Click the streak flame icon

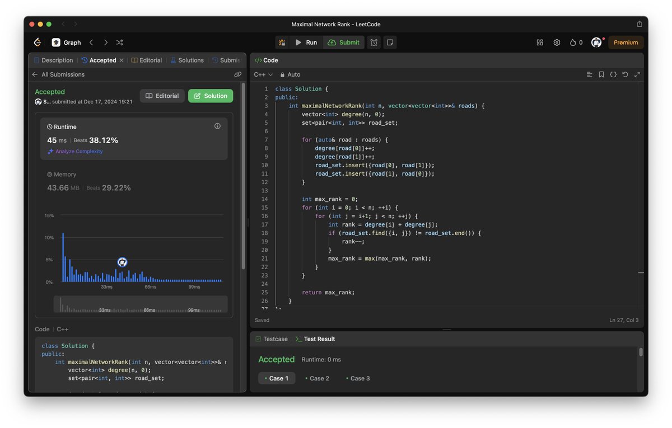(x=573, y=43)
